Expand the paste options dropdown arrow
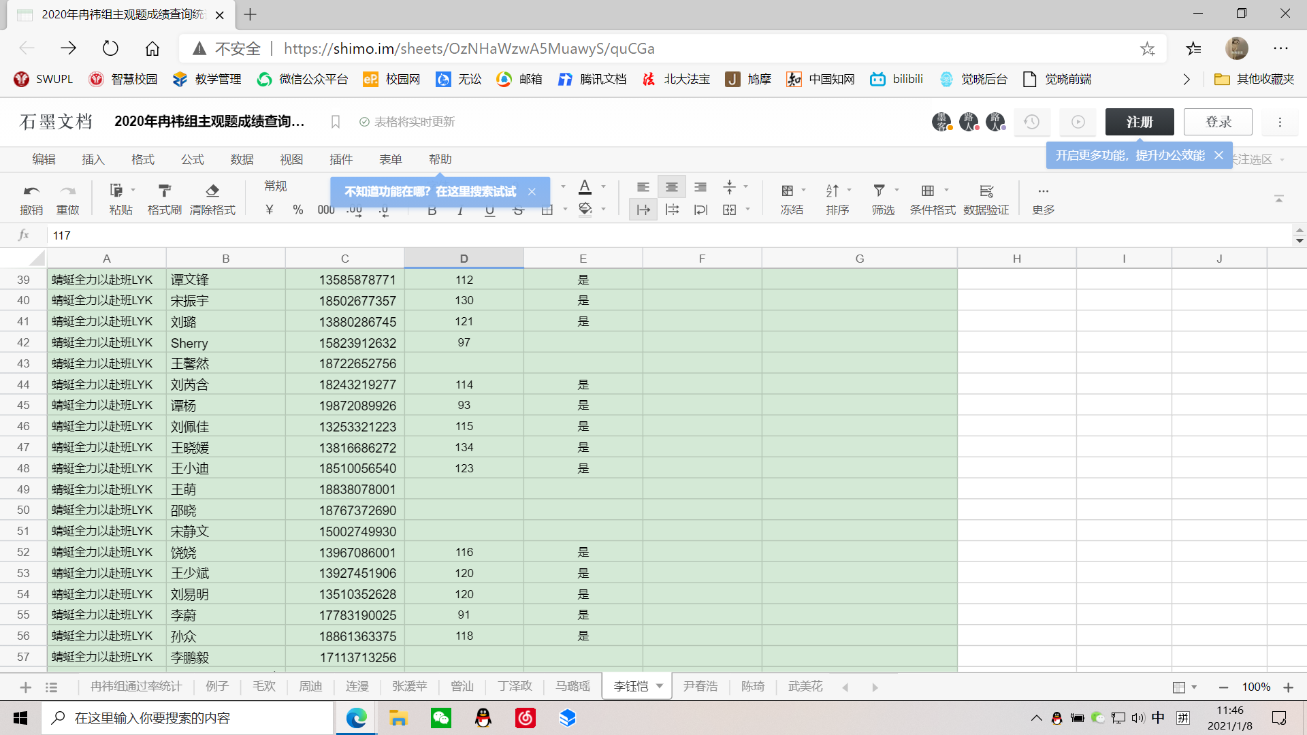Screen dimensions: 1307x735 133,191
